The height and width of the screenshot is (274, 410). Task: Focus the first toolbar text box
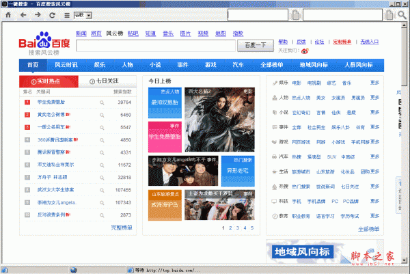[258, 15]
